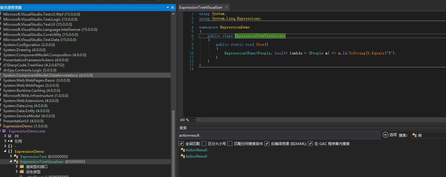Select the PresentationUI (4.0.0.0) row
This screenshot has width=446, height=177.
point(86,121)
